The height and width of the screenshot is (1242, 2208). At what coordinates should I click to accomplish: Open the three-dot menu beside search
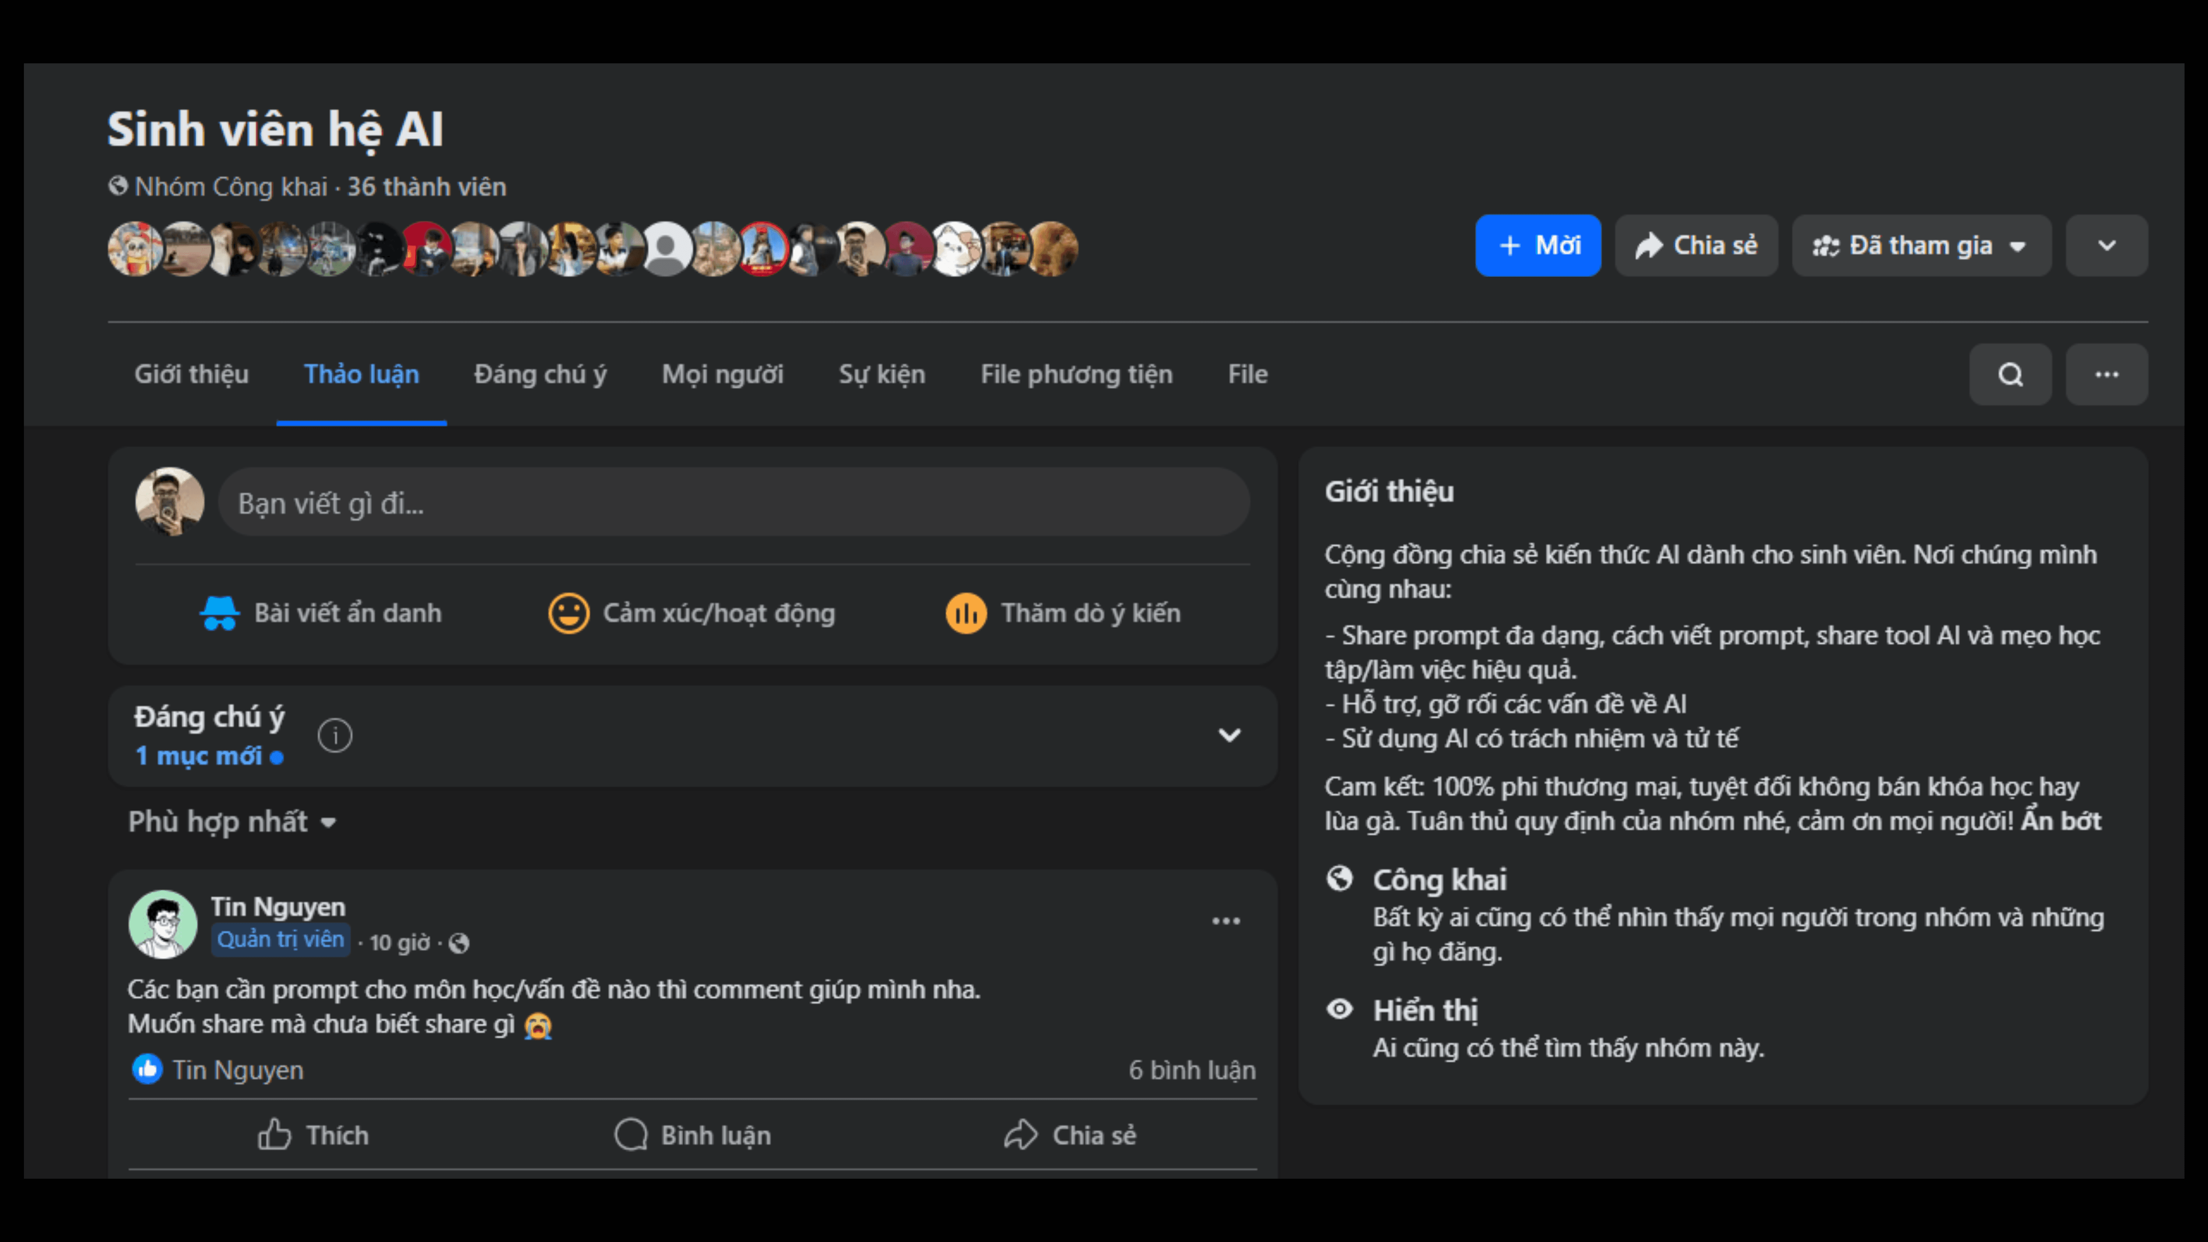coord(2106,375)
